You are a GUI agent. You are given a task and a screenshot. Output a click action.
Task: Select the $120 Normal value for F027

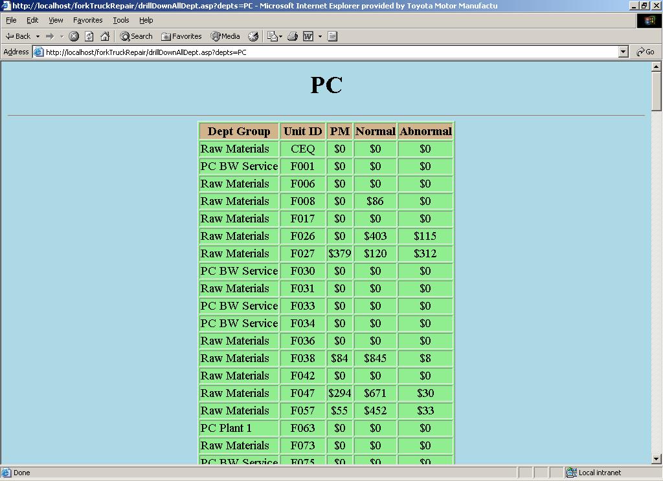pyautogui.click(x=376, y=254)
